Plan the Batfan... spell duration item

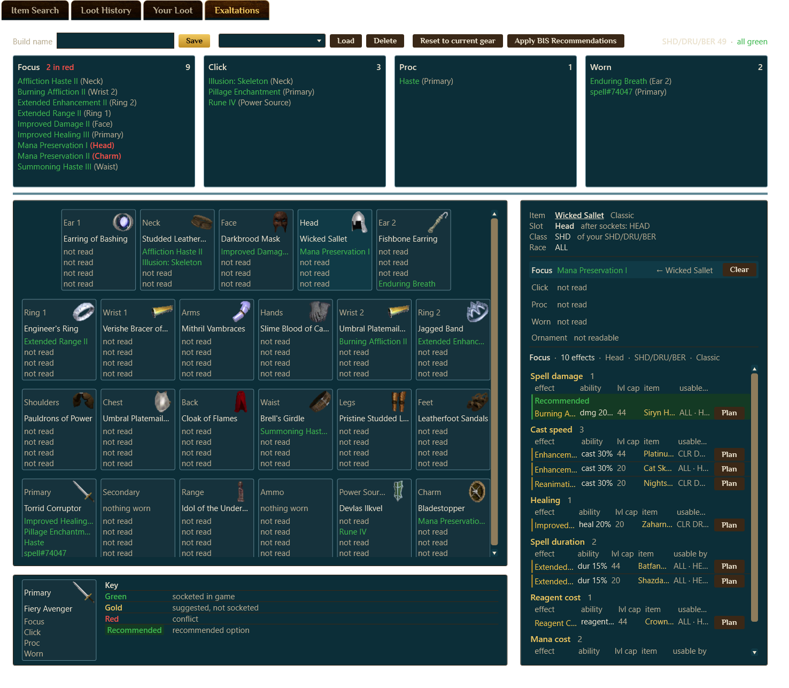click(x=729, y=566)
